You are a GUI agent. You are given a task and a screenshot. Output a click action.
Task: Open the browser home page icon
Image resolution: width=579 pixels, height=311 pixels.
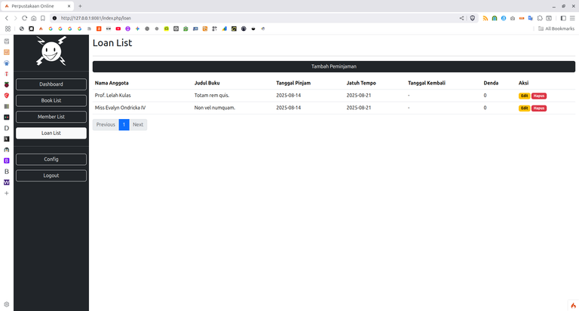tap(34, 18)
